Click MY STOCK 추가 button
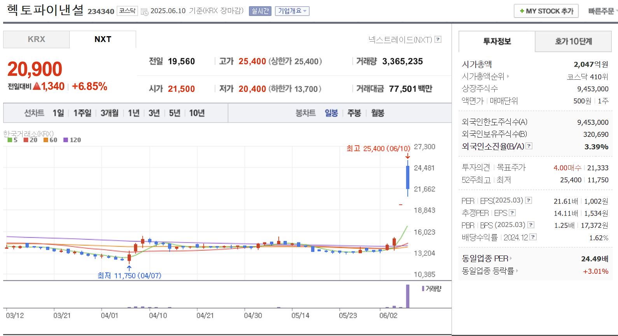Screen dimensions: 618x336 546,11
